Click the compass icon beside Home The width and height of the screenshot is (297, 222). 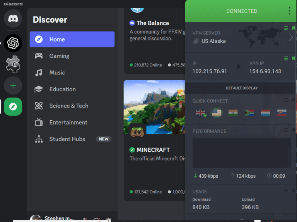tap(39, 39)
